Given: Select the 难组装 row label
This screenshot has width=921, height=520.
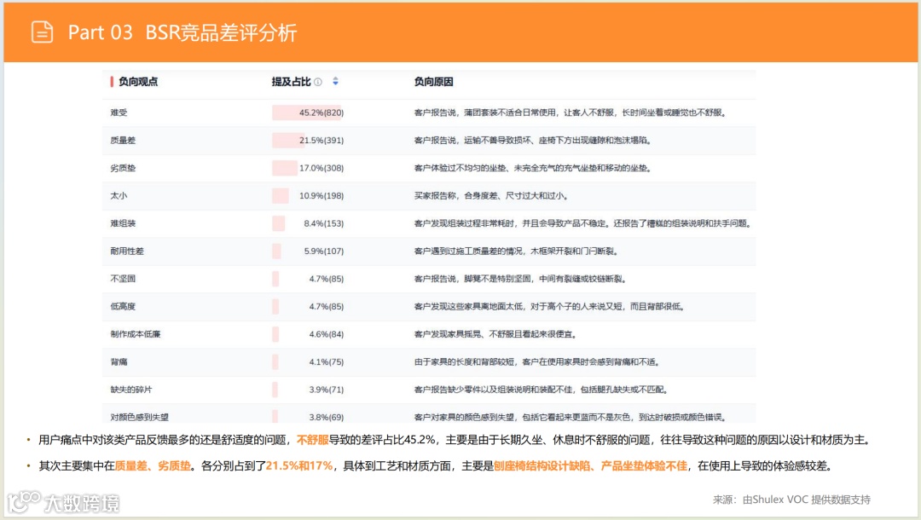Looking at the screenshot, I should [x=123, y=223].
